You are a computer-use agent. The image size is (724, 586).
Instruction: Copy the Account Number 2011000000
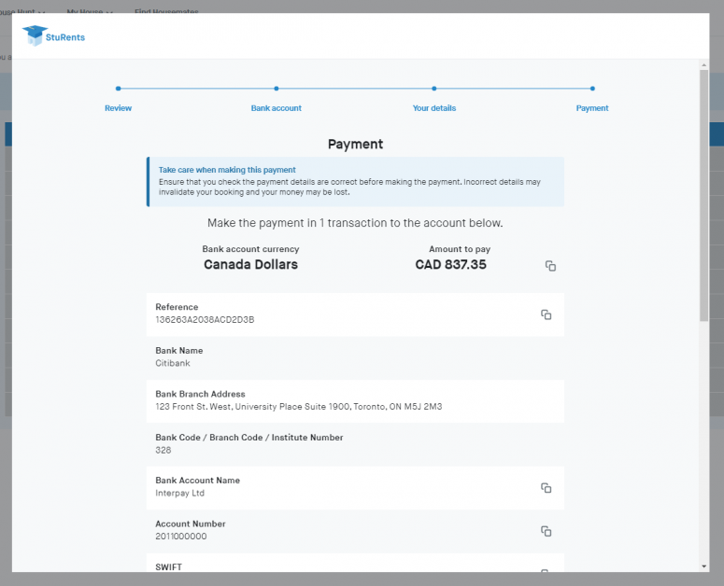547,531
